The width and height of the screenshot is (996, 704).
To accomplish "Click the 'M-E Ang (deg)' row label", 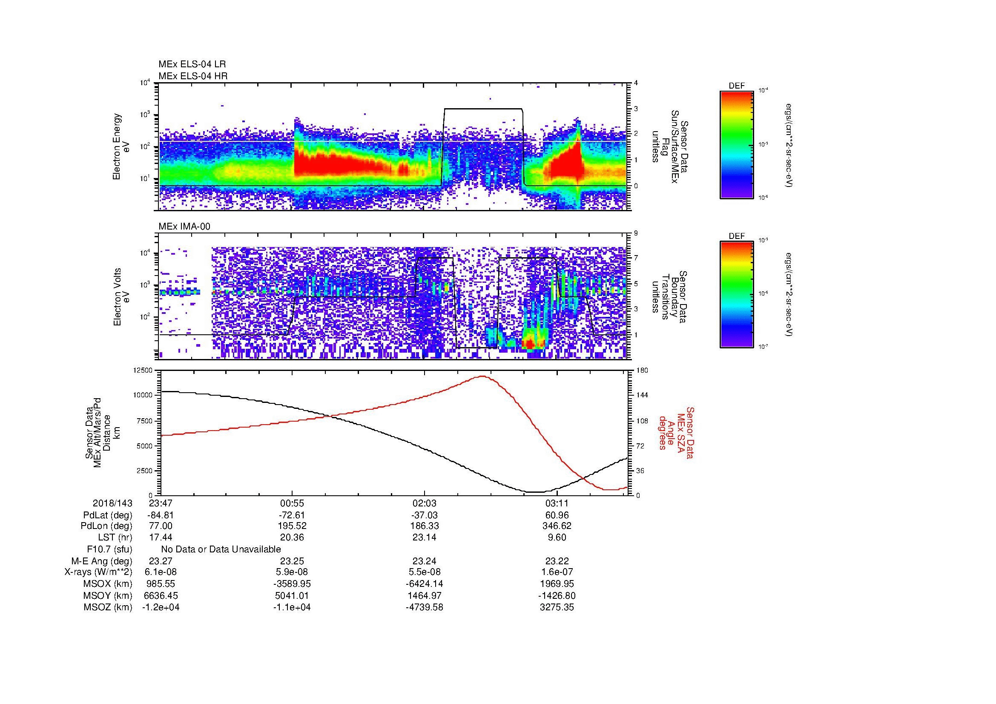I will 102,561.
